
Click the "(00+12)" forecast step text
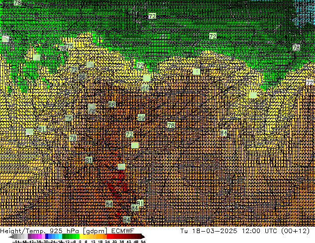(296, 231)
